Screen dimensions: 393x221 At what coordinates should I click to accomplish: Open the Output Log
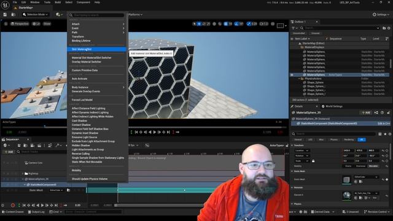tap(36, 212)
